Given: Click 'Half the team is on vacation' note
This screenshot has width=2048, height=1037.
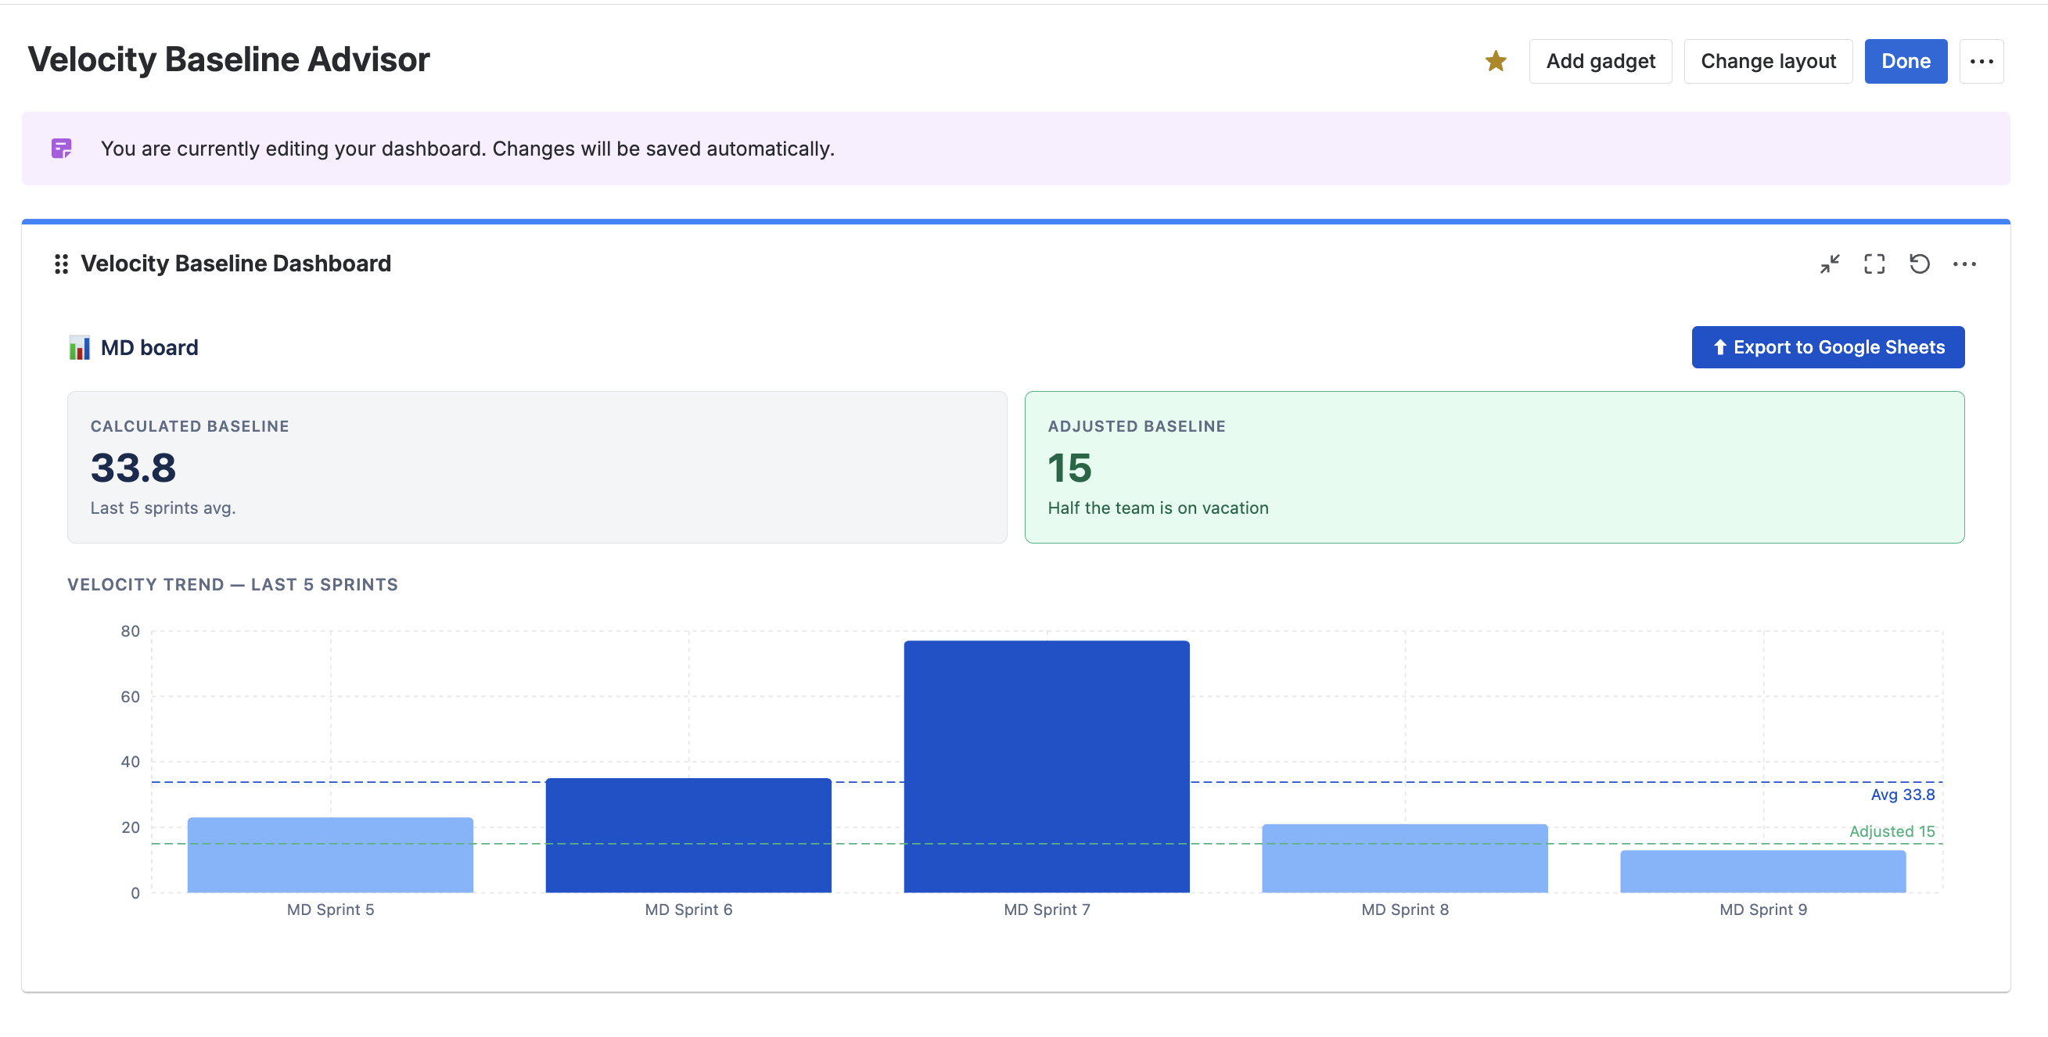Looking at the screenshot, I should 1158,508.
